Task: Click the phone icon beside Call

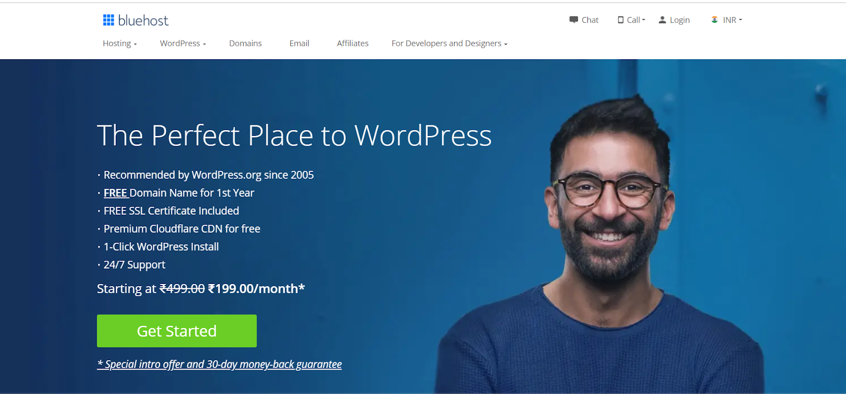Action: pyautogui.click(x=621, y=20)
